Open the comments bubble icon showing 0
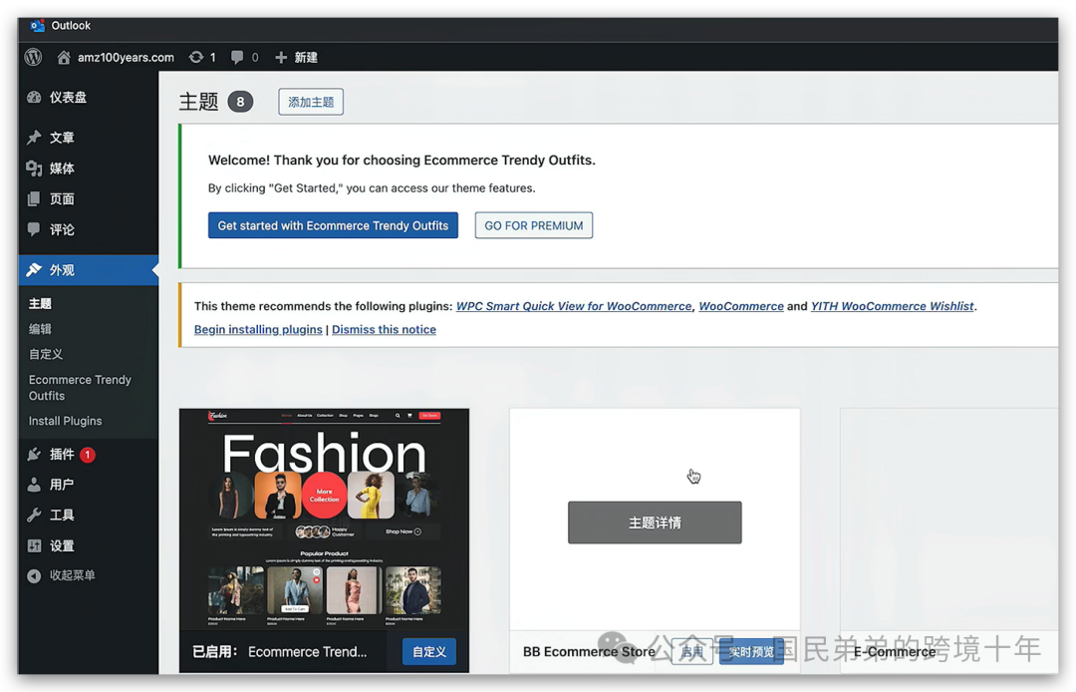Image resolution: width=1076 pixels, height=692 pixels. pos(237,57)
